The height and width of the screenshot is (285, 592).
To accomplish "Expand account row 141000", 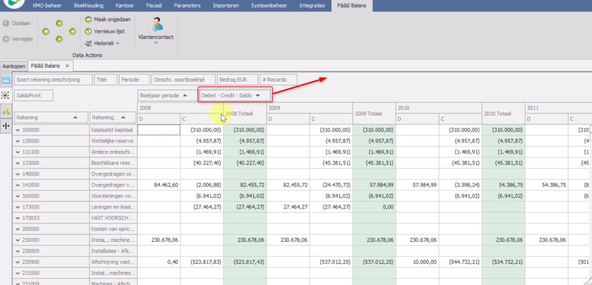I will click(x=18, y=185).
